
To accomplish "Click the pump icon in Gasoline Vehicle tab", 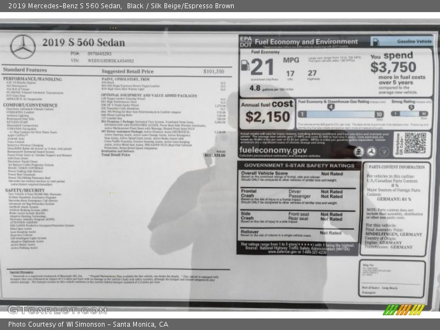I will [x=376, y=42].
